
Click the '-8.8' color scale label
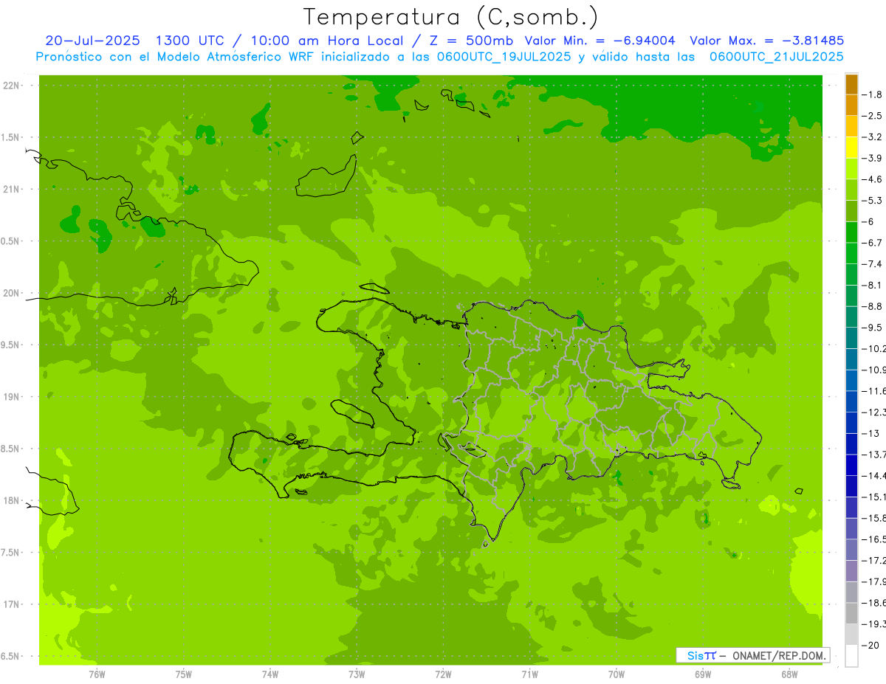(873, 306)
